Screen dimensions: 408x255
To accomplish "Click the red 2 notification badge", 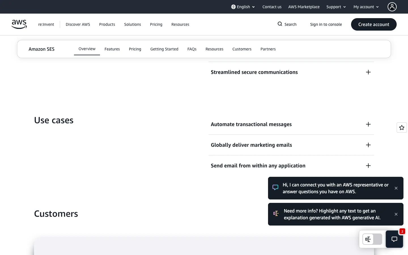I will click(x=402, y=231).
